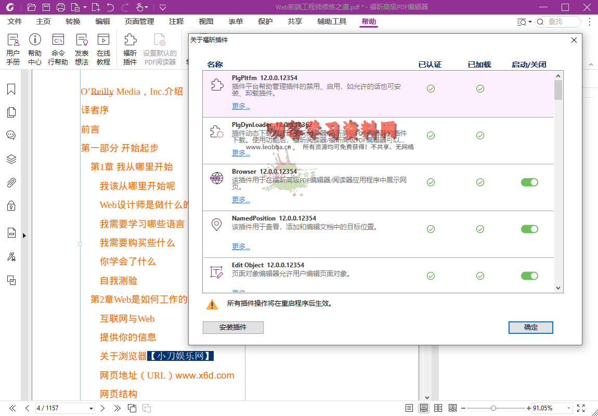Image resolution: width=598 pixels, height=416 pixels.
Task: Click the 福昕插件 plugin puzzle icon
Action: coord(130,50)
